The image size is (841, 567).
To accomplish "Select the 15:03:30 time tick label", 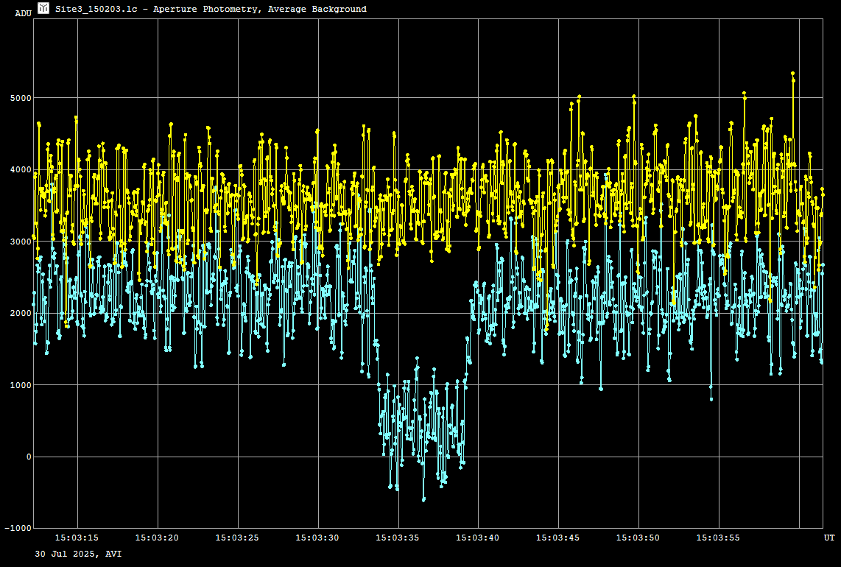I will coord(317,538).
